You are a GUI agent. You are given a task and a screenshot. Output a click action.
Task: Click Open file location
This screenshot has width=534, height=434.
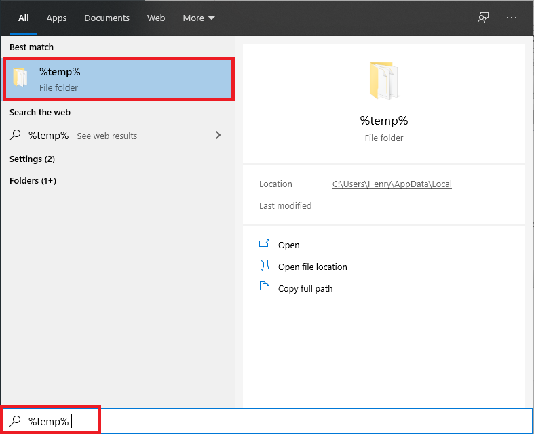[x=313, y=267]
